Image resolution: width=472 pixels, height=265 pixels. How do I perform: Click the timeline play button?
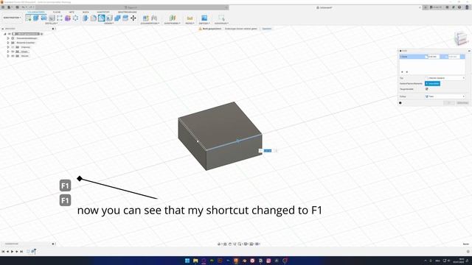(12, 252)
